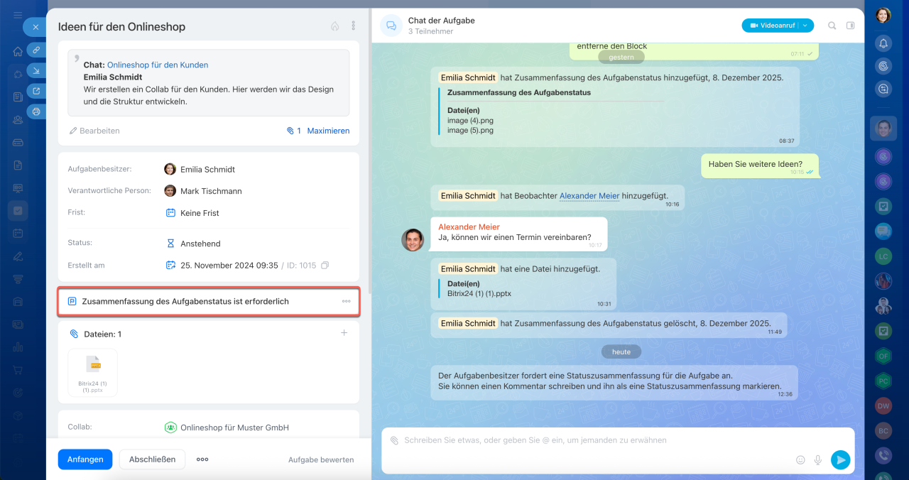Copy the task ID with copy icon
This screenshot has height=480, width=909.
point(325,266)
